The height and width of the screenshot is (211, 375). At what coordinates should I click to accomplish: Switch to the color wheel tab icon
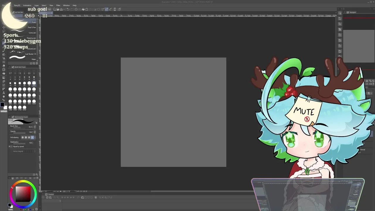[12, 178]
